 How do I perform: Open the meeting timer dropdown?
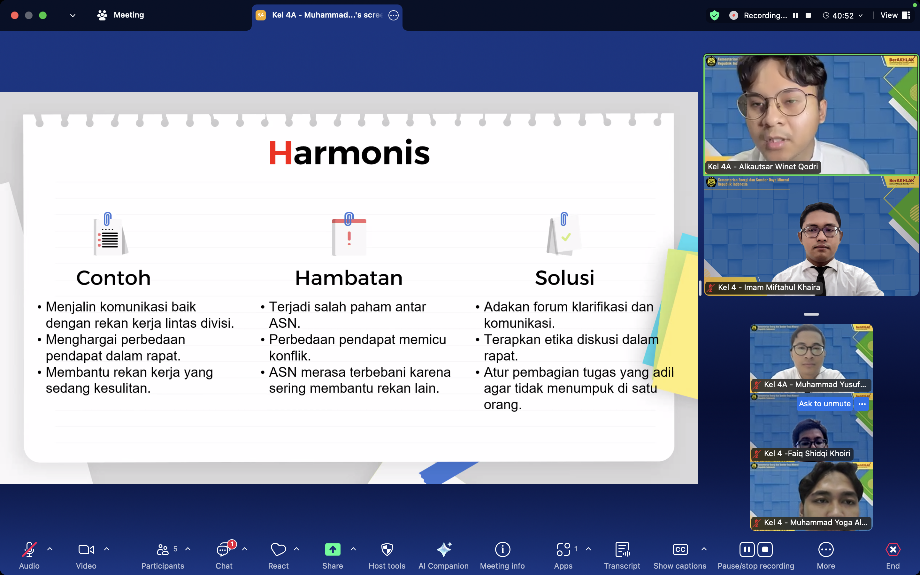pyautogui.click(x=860, y=16)
